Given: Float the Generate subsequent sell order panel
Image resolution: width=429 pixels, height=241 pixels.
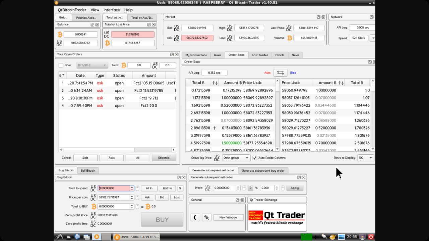Looking at the screenshot, I should 299,177.
